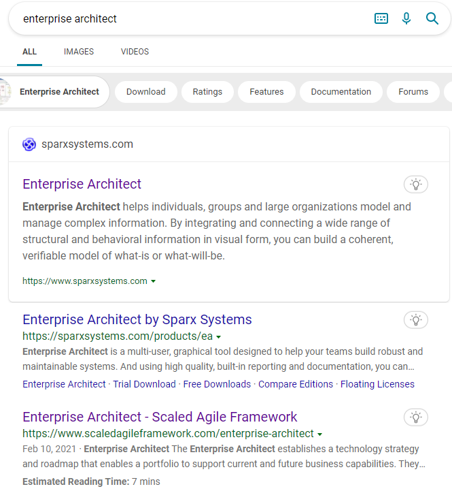Click lightbulb icon next to Sparx Systems result
The image size is (452, 491).
(x=416, y=320)
